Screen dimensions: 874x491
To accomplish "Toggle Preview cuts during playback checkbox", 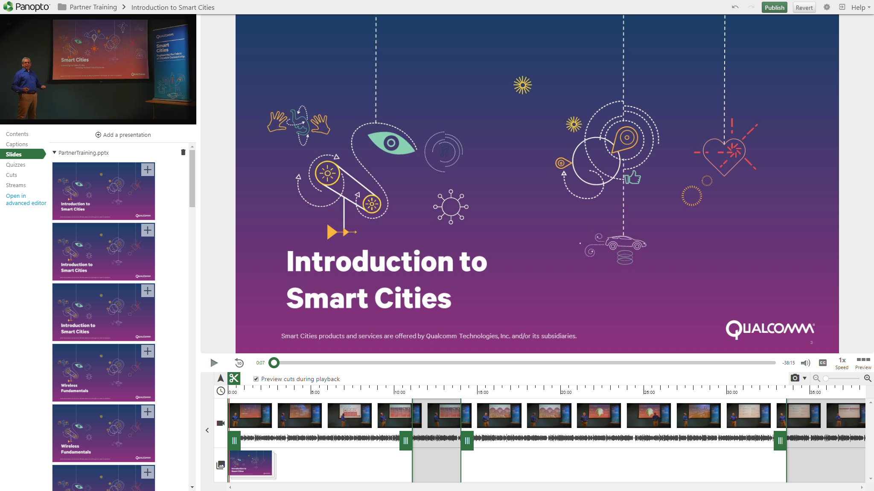I will [x=256, y=379].
